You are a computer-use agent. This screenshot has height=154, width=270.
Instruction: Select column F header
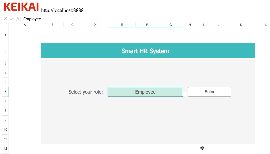[147, 25]
